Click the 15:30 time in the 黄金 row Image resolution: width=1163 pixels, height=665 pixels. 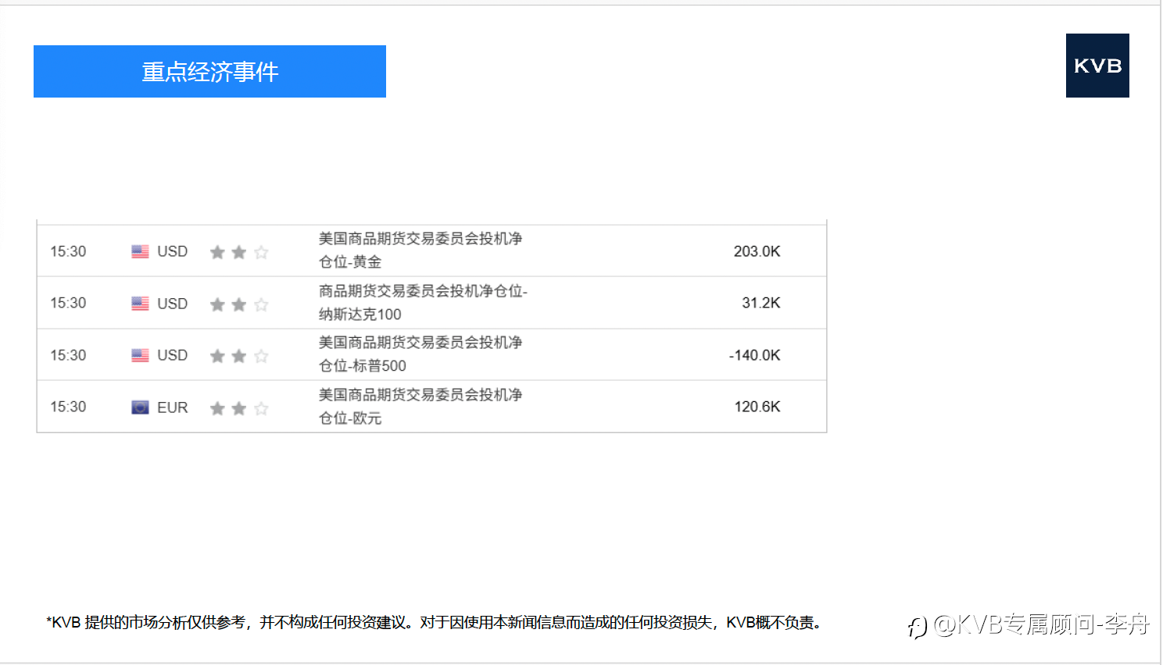(68, 251)
